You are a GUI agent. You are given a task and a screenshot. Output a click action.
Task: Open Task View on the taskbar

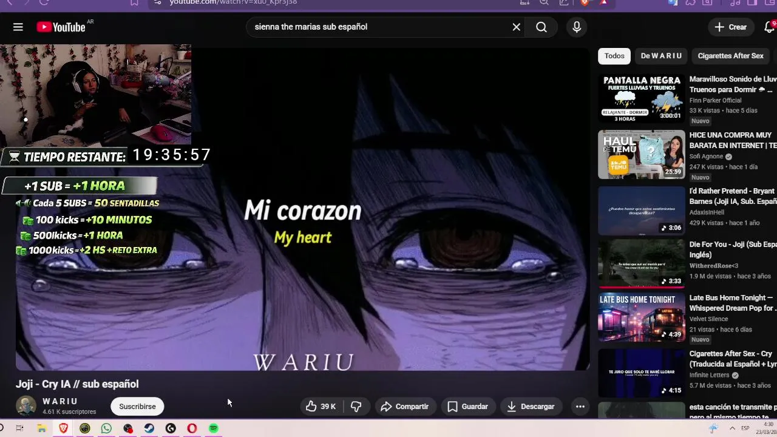tap(19, 429)
